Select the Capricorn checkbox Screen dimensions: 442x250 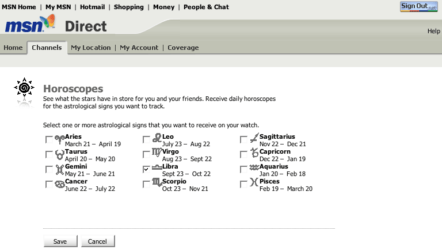(243, 154)
